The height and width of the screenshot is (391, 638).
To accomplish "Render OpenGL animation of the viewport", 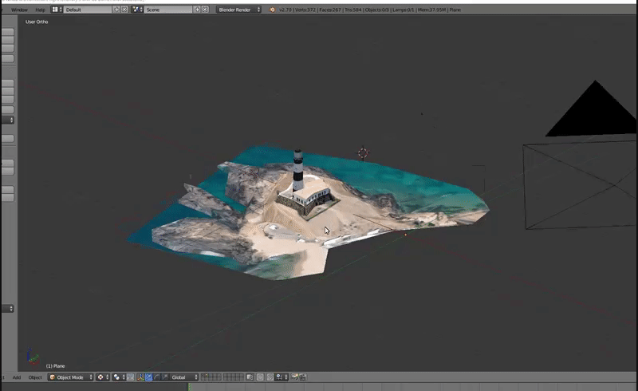I will (x=303, y=377).
